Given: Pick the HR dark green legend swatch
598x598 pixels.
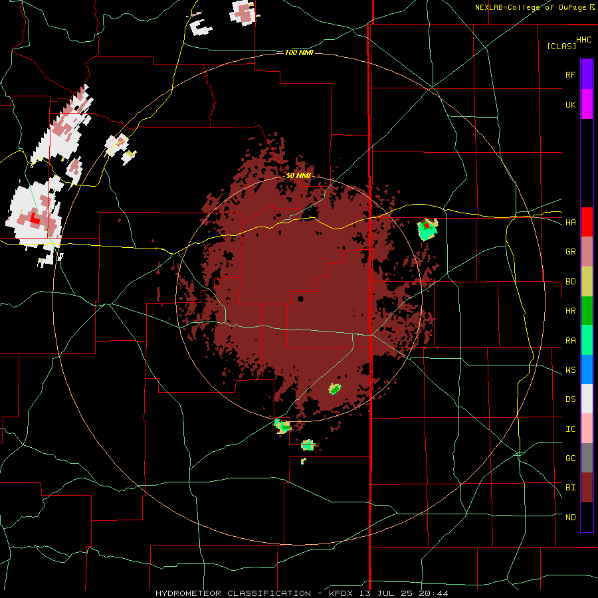Looking at the screenshot, I should pos(587,311).
